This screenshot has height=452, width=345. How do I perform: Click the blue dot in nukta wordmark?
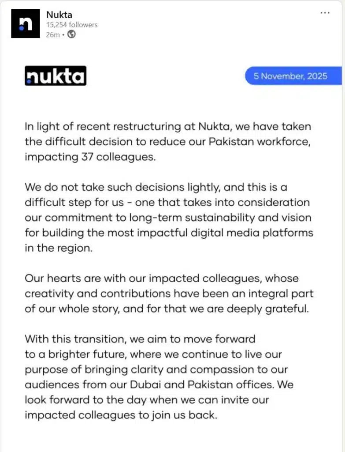[x=29, y=81]
